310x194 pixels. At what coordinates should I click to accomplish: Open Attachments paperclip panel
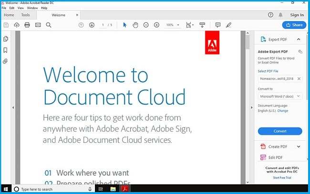coord(5,61)
